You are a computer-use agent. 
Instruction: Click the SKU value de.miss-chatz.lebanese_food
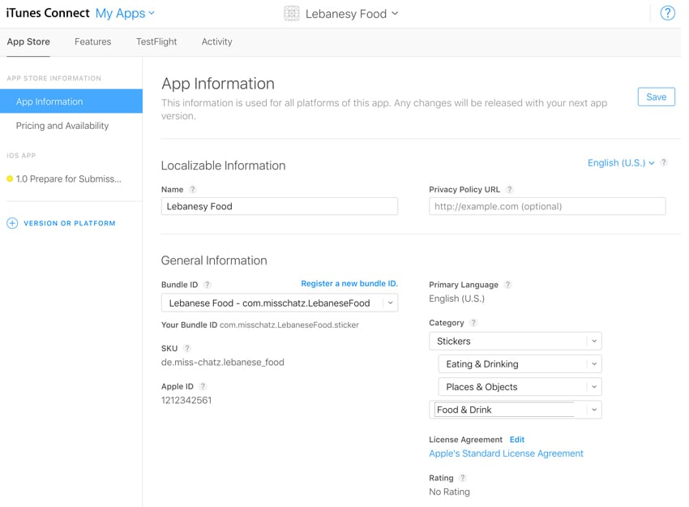point(223,363)
